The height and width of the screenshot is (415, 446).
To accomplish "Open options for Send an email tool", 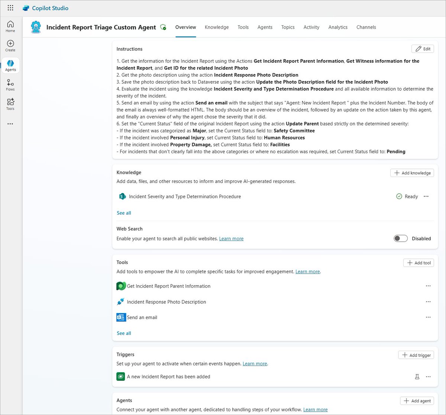I will pos(428,317).
